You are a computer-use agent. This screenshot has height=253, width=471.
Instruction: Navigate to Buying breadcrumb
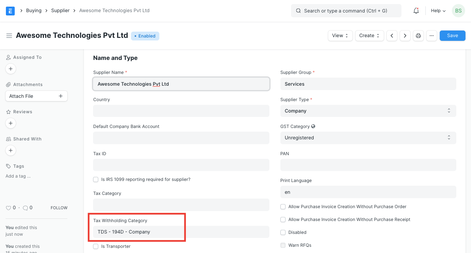33,11
